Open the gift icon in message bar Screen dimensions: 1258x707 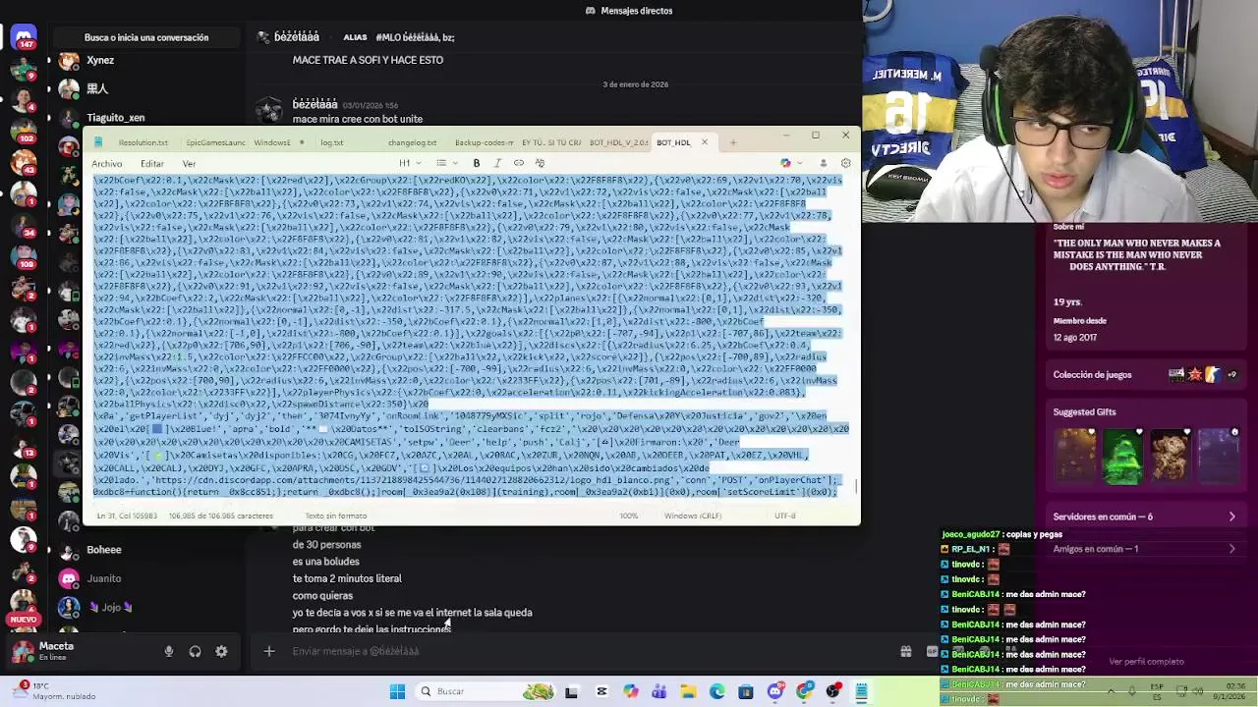(x=905, y=651)
